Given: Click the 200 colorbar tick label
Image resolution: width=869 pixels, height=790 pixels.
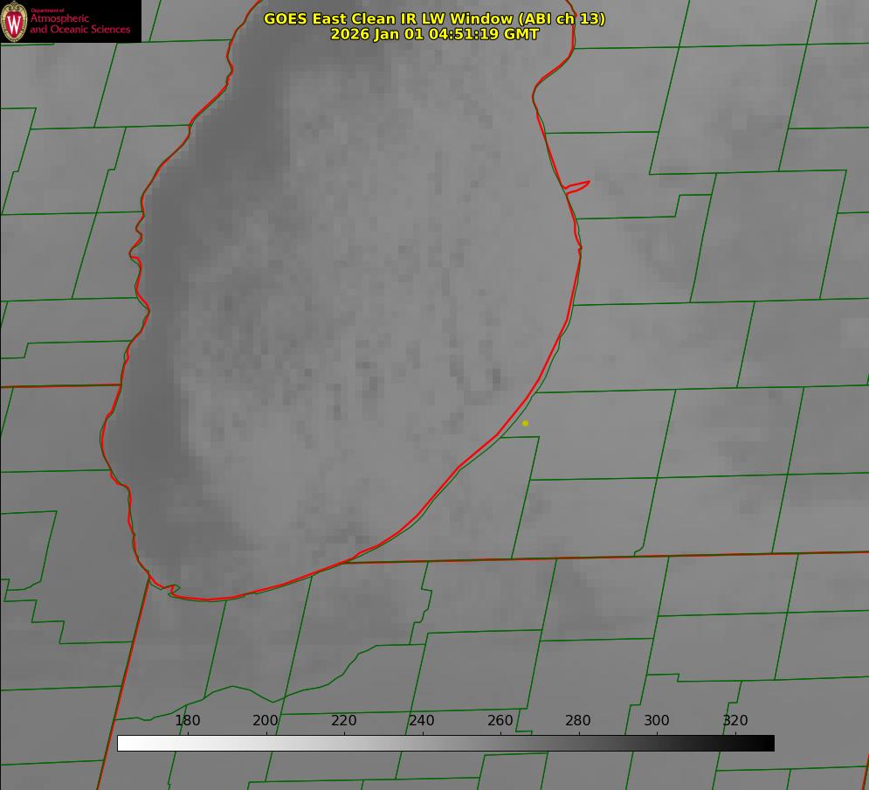Looking at the screenshot, I should pos(266,721).
